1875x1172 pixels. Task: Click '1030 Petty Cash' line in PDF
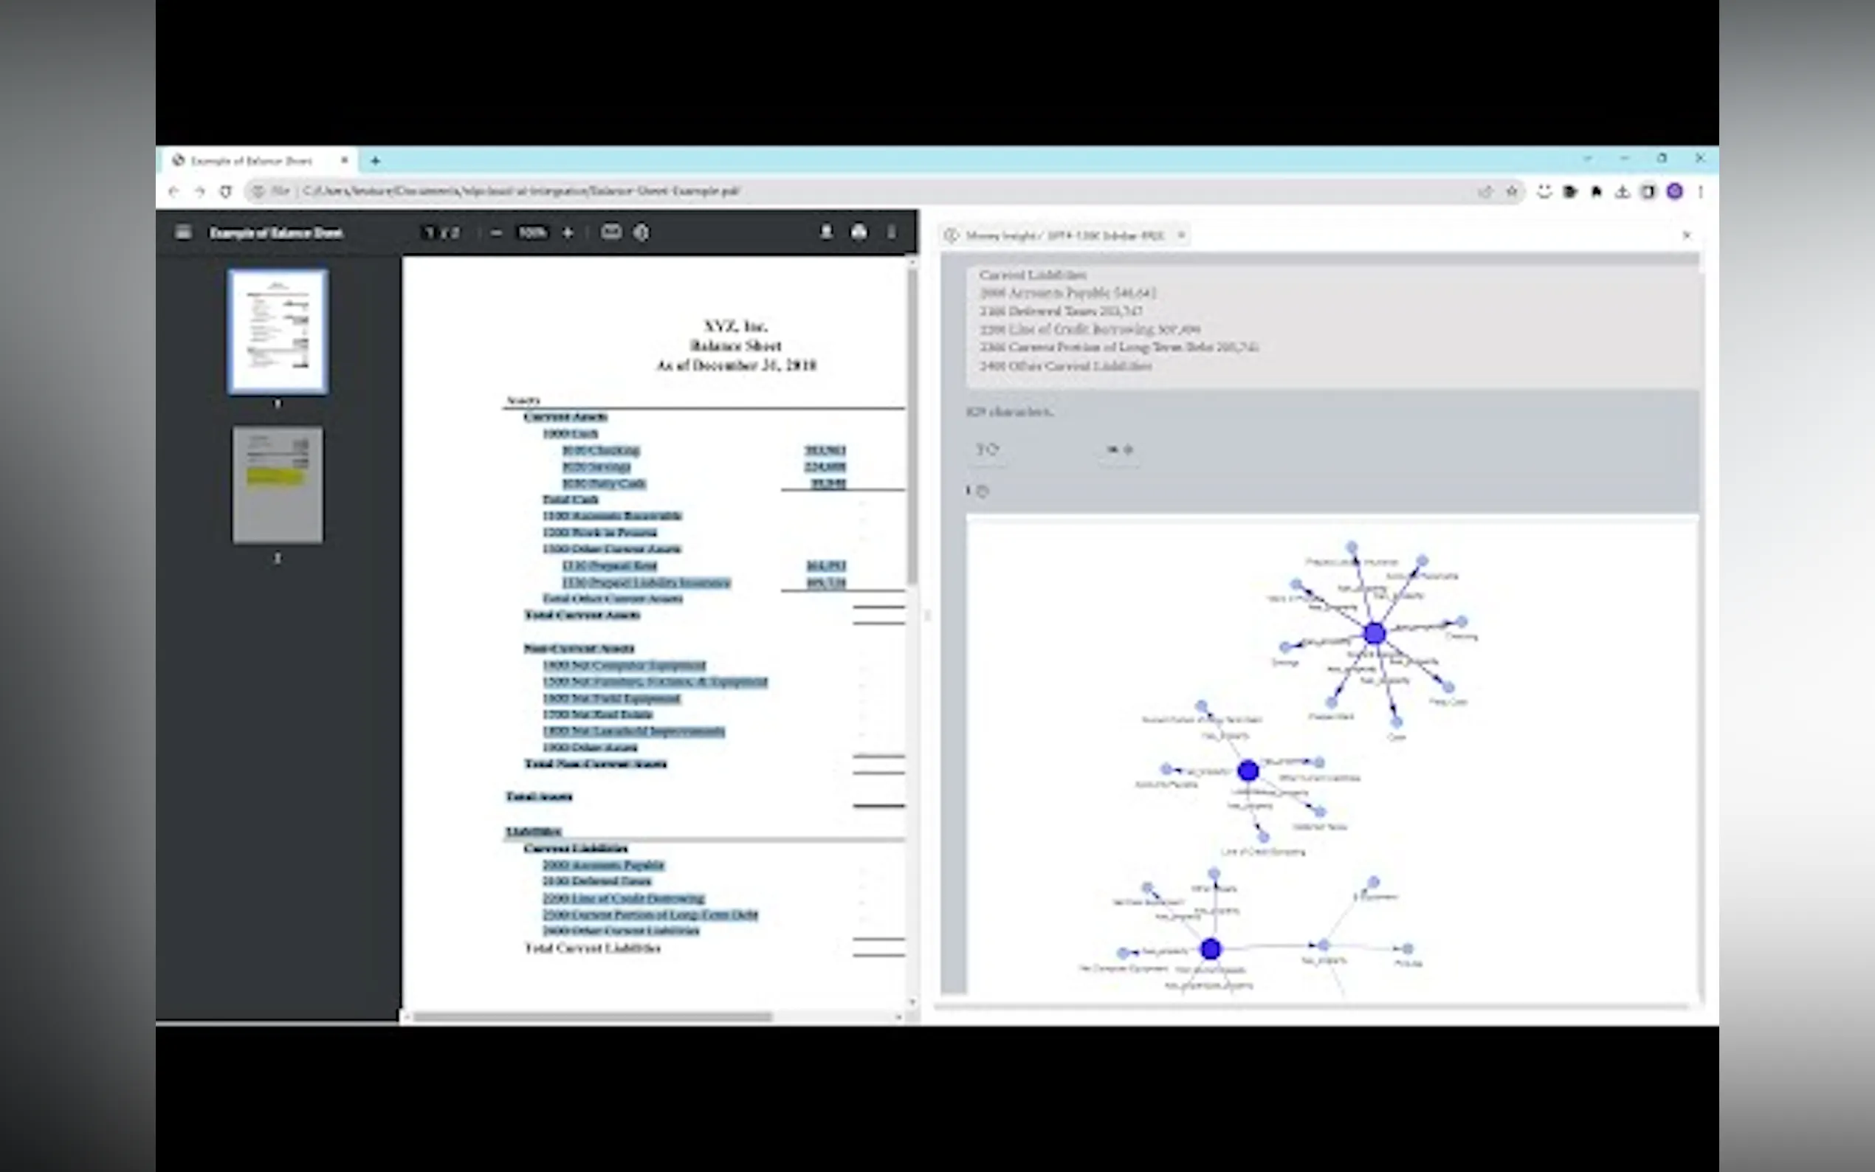click(604, 483)
